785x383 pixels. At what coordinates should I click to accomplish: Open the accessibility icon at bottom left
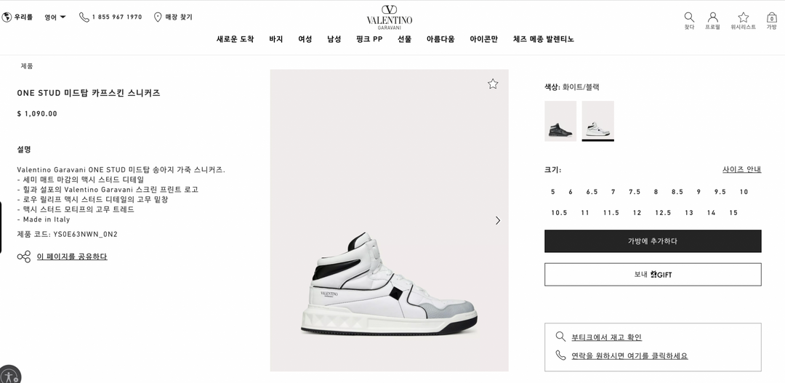tap(9, 376)
